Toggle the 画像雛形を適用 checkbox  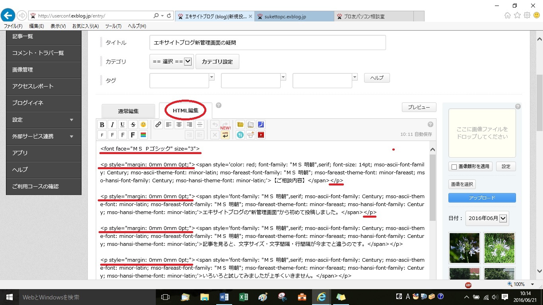coord(454,167)
